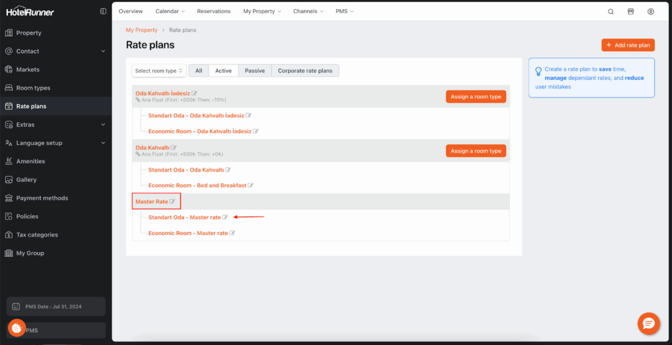This screenshot has height=345, width=672.
Task: Open the Select room type dropdown
Action: pyautogui.click(x=159, y=71)
